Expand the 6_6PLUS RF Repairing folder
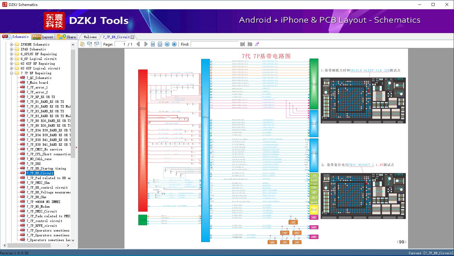The height and width of the screenshot is (256, 454). 12,54
